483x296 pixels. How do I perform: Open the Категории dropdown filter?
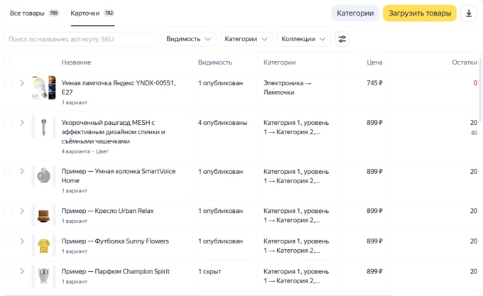246,39
